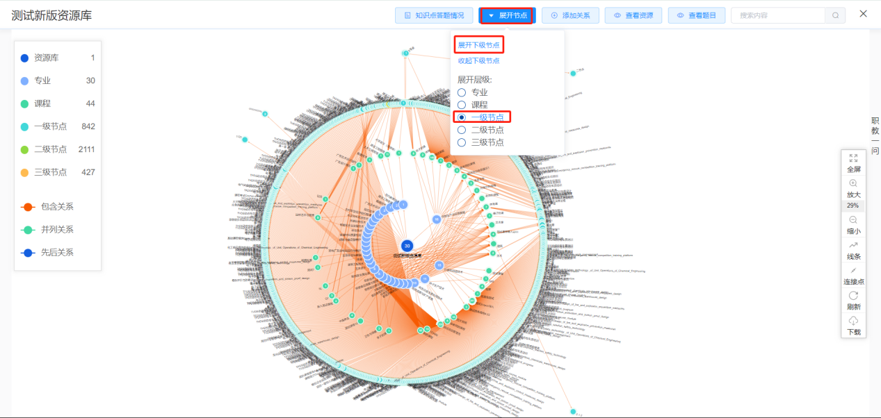This screenshot has width=881, height=418.
Task: Click the 添加关系 button
Action: coord(570,15)
